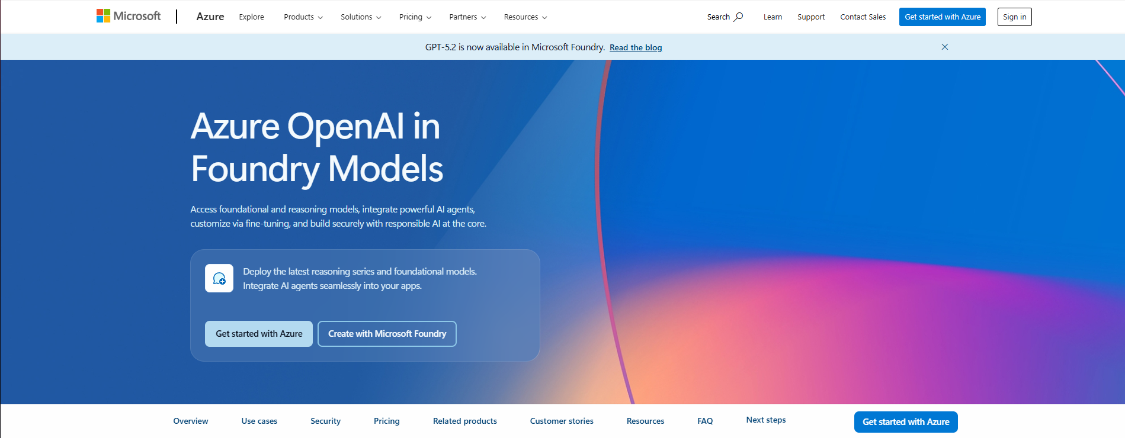Jump to Customer stories section

[562, 421]
